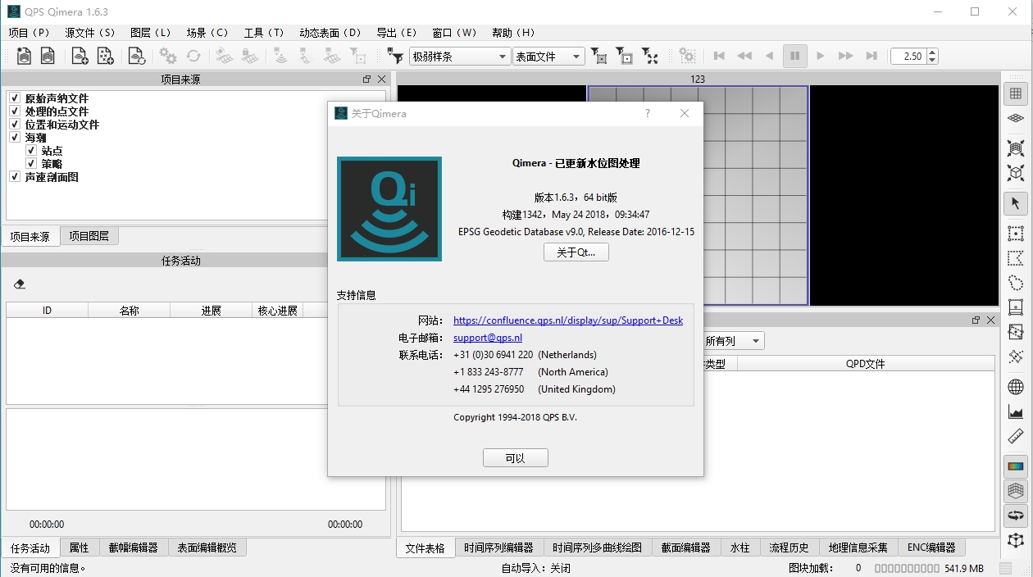Float the 项目来源 panel
The width and height of the screenshot is (1033, 577).
pos(367,80)
